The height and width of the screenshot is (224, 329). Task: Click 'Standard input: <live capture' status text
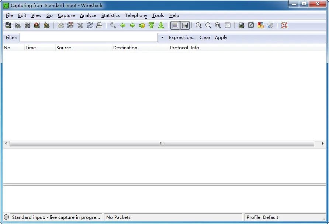pyautogui.click(x=56, y=217)
